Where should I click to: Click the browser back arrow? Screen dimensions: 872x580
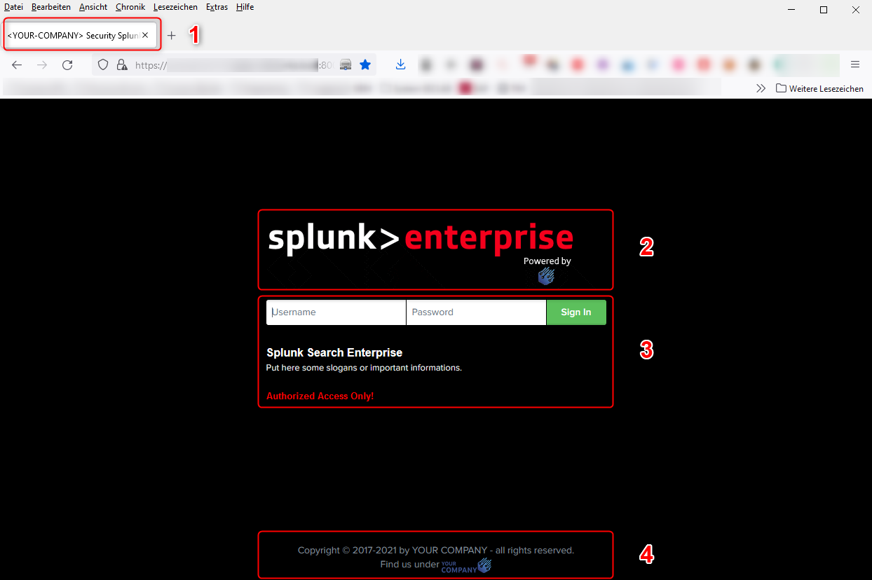tap(17, 65)
